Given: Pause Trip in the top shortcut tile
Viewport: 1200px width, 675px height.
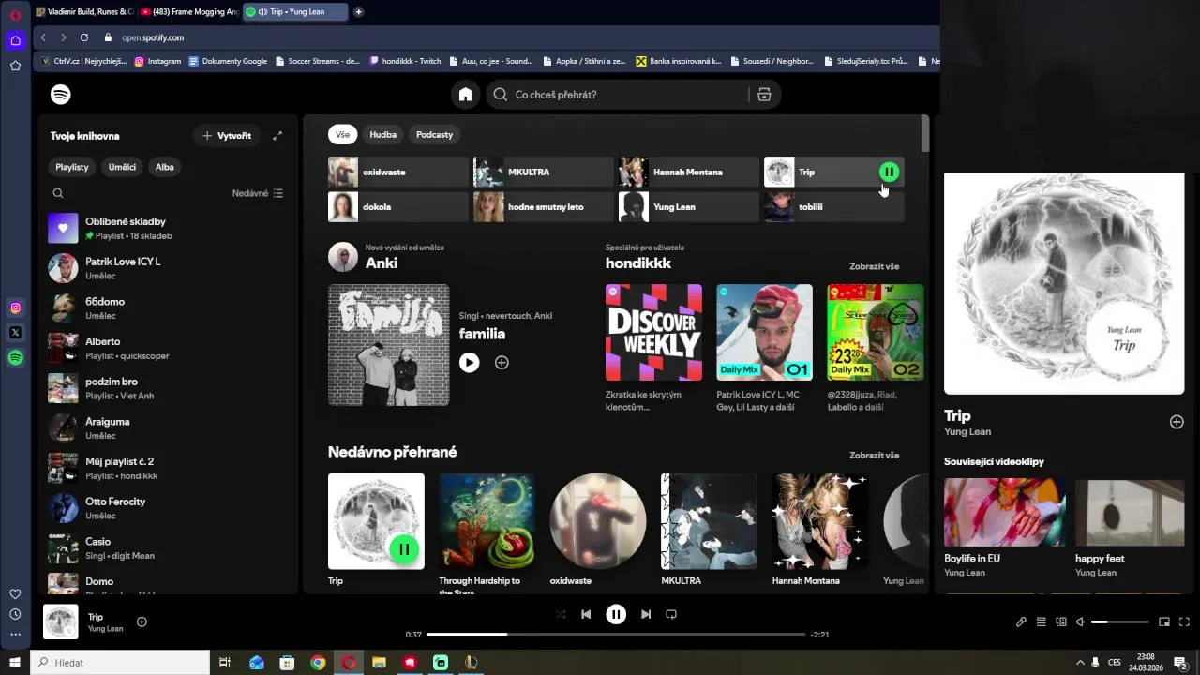Looking at the screenshot, I should 889,172.
